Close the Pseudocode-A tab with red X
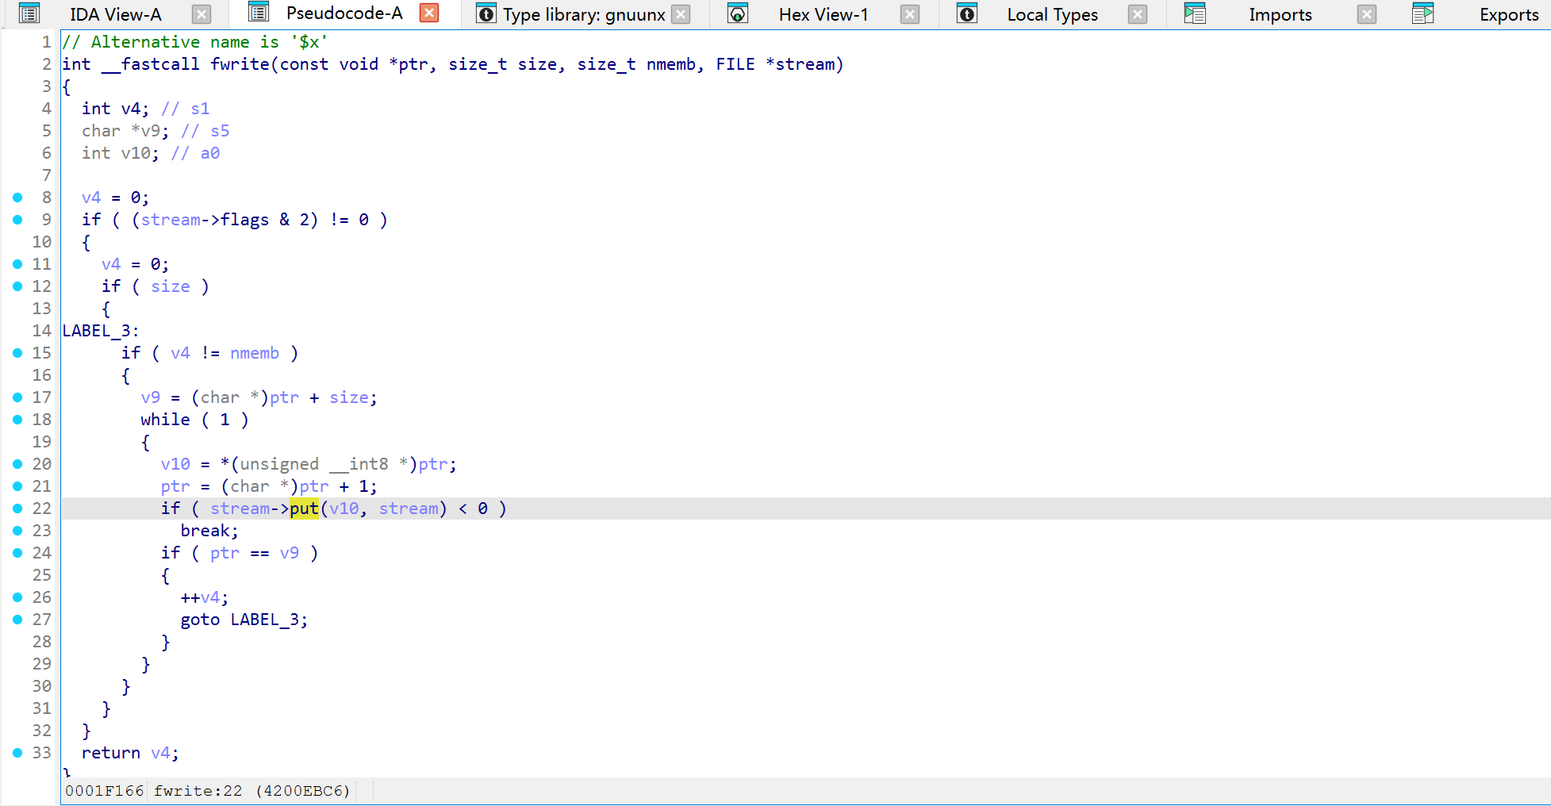1551x806 pixels. click(429, 13)
